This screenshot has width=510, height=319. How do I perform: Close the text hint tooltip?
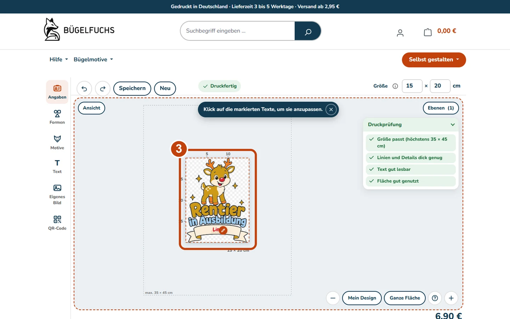point(331,110)
